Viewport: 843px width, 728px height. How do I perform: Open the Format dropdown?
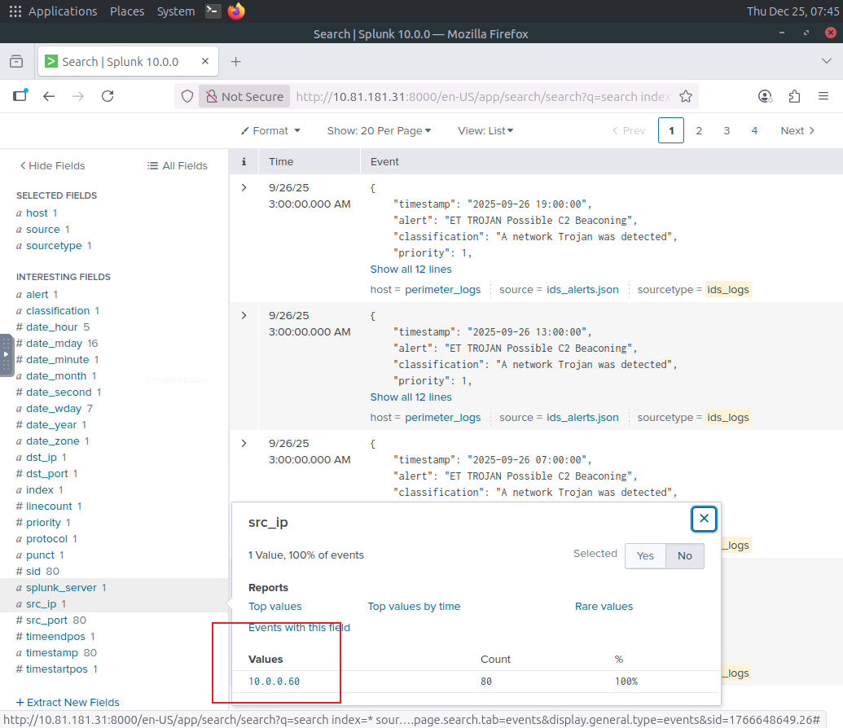tap(270, 130)
